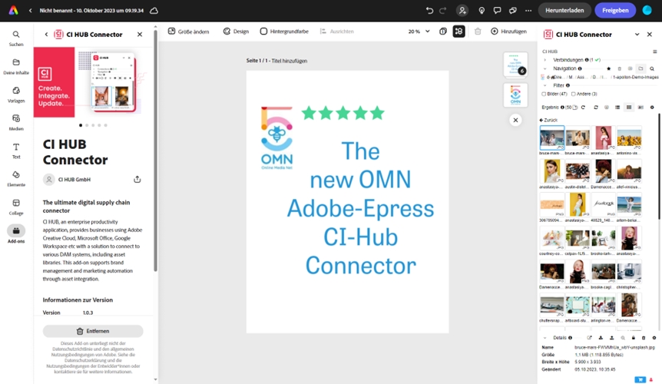The width and height of the screenshot is (662, 384).
Task: Go back from the document title arrow
Action: [x=31, y=10]
